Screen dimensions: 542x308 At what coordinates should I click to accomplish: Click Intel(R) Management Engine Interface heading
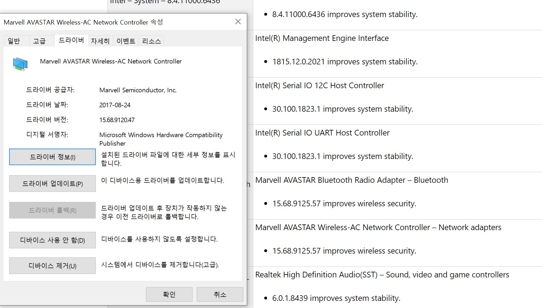click(322, 38)
